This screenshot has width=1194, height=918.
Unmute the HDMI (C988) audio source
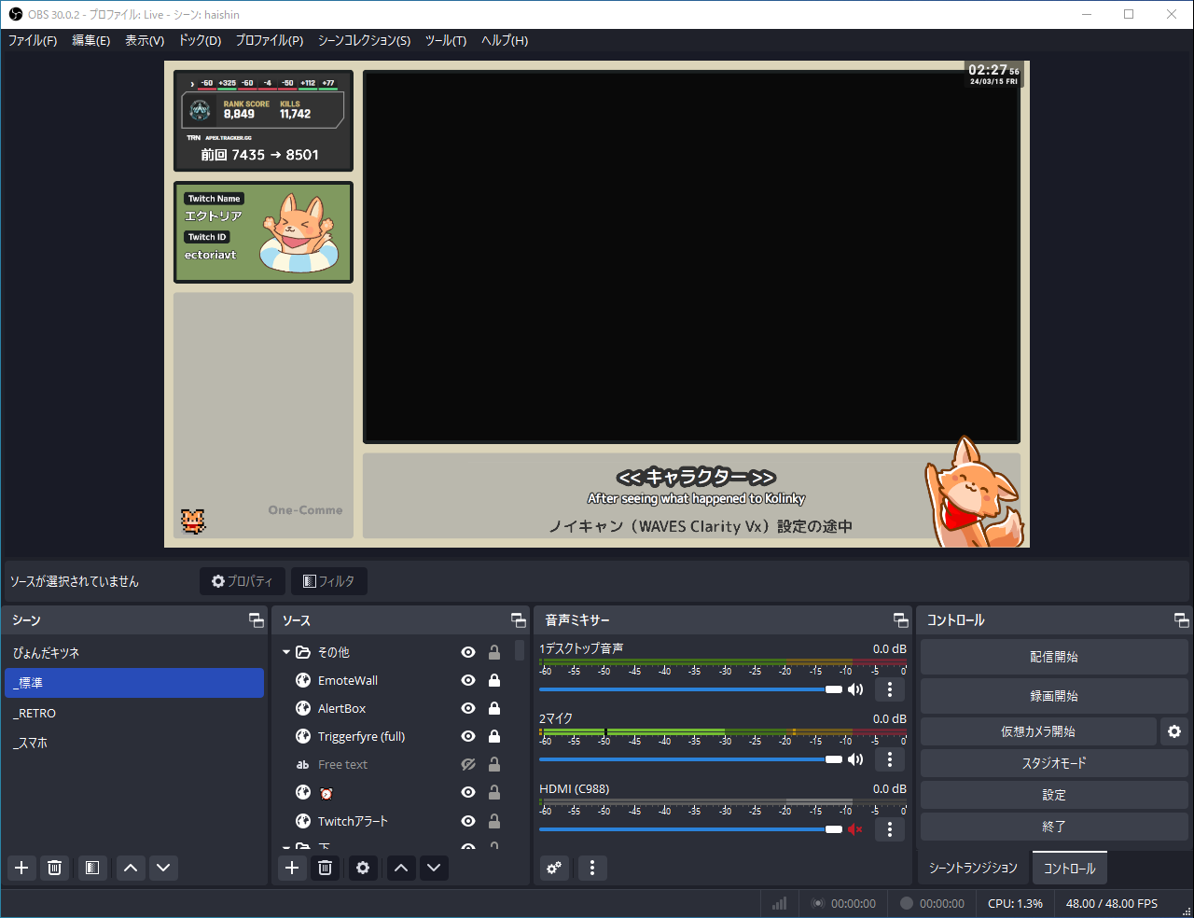pyautogui.click(x=854, y=829)
